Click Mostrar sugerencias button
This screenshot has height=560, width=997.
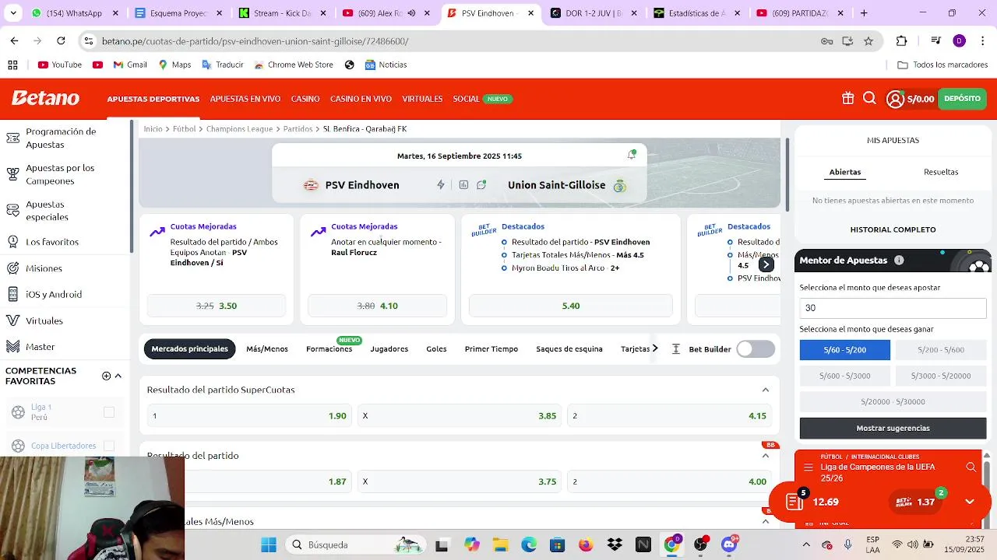(893, 428)
